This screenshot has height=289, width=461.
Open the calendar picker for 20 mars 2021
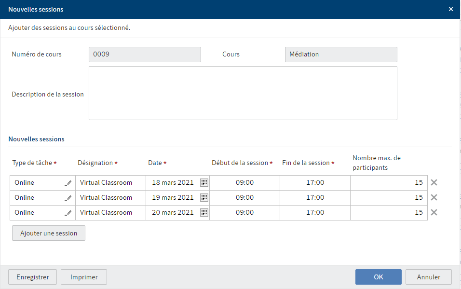pos(204,212)
